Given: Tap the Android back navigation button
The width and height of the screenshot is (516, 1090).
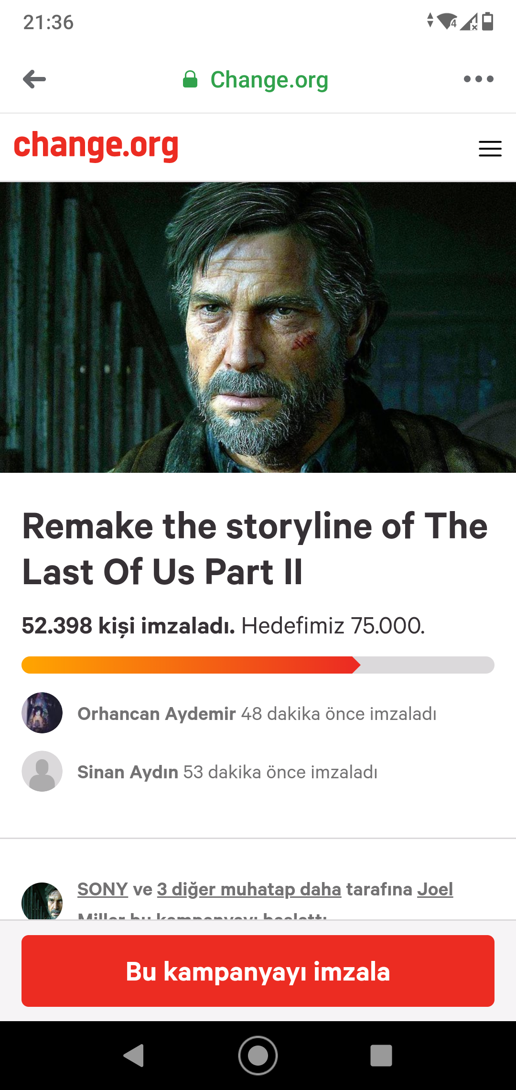Looking at the screenshot, I should (x=134, y=1056).
